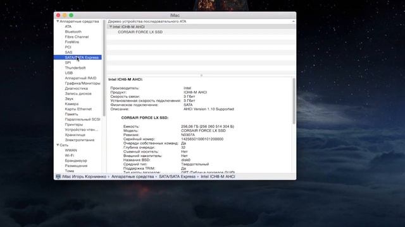Click the computer icon in the path bar
This screenshot has width=405, height=227.
tap(58, 177)
